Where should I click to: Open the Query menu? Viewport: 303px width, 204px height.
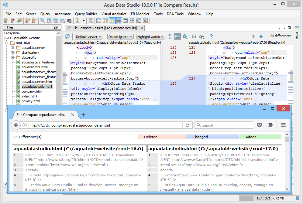[x=45, y=14]
